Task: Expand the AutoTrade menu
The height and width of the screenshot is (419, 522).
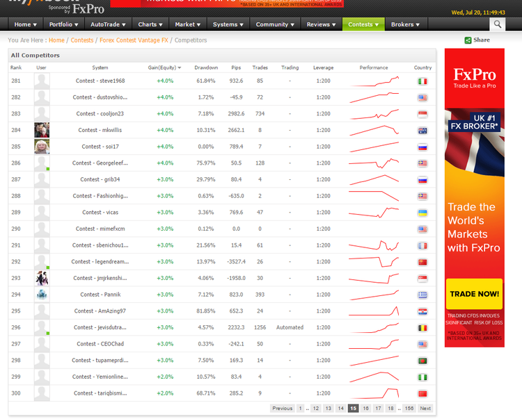Action: coord(108,24)
